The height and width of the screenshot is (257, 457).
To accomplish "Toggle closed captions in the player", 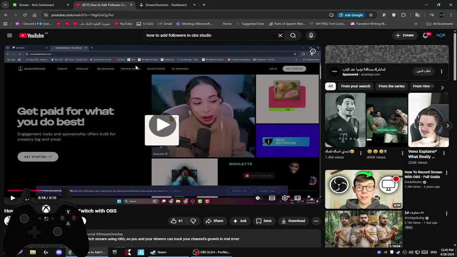I will pyautogui.click(x=272, y=198).
